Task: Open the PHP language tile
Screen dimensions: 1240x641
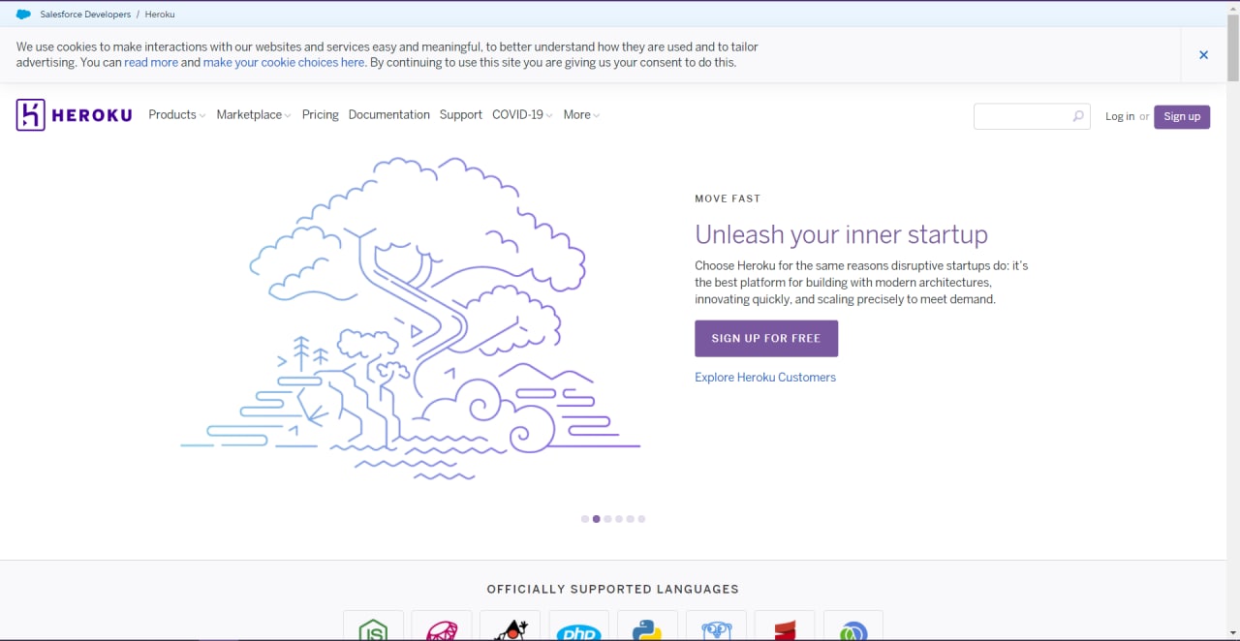Action: 579,626
